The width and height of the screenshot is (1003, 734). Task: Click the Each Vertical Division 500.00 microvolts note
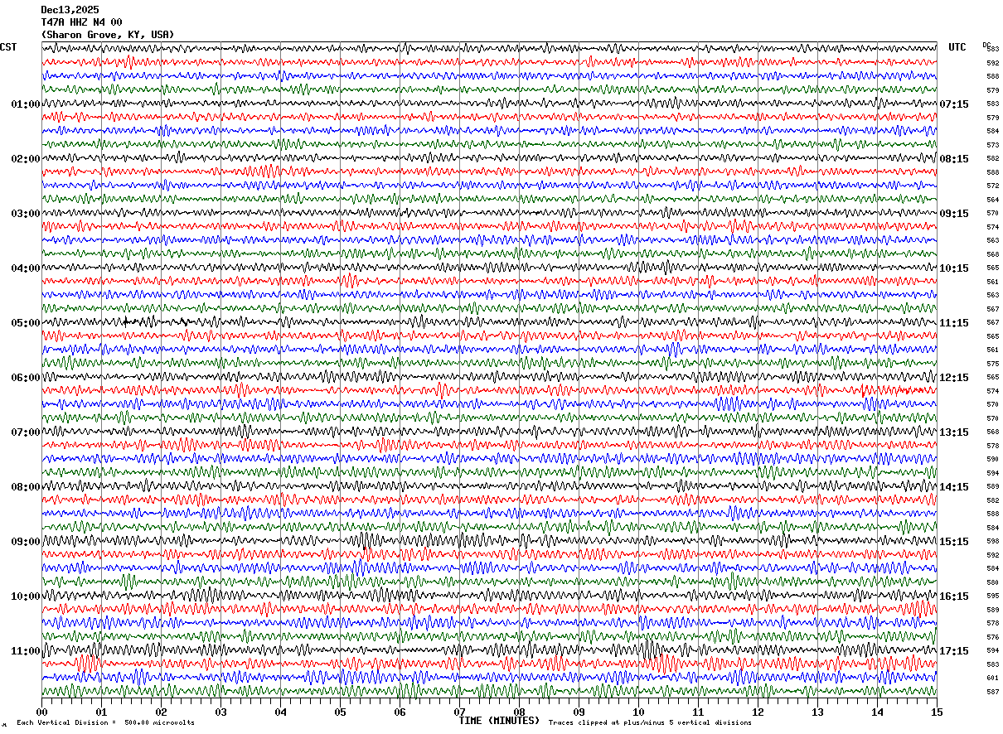click(x=105, y=723)
